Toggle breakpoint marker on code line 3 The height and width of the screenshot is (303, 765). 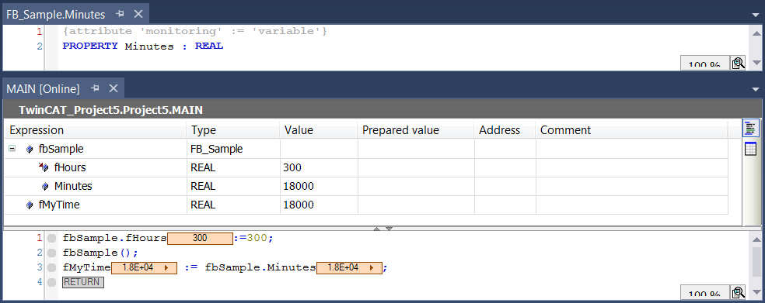pyautogui.click(x=52, y=267)
